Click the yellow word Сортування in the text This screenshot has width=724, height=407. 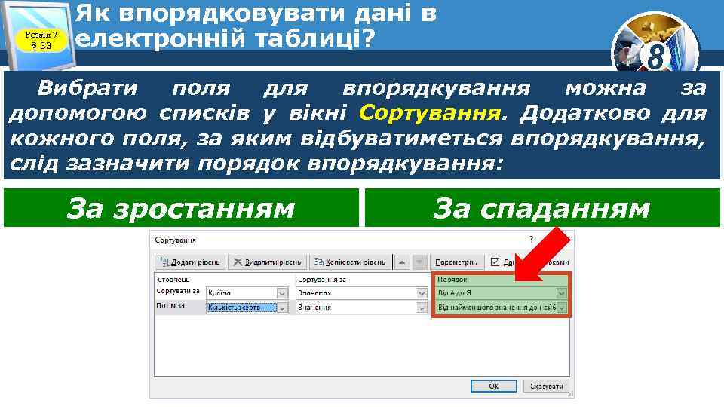point(431,112)
